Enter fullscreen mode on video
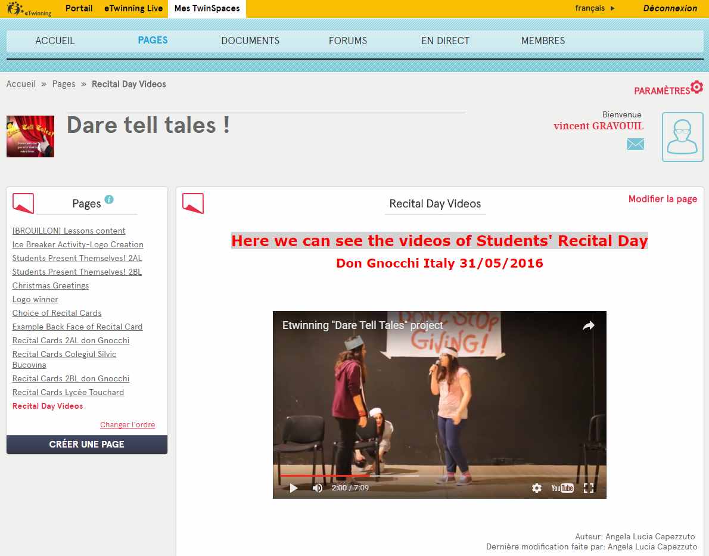 (589, 488)
